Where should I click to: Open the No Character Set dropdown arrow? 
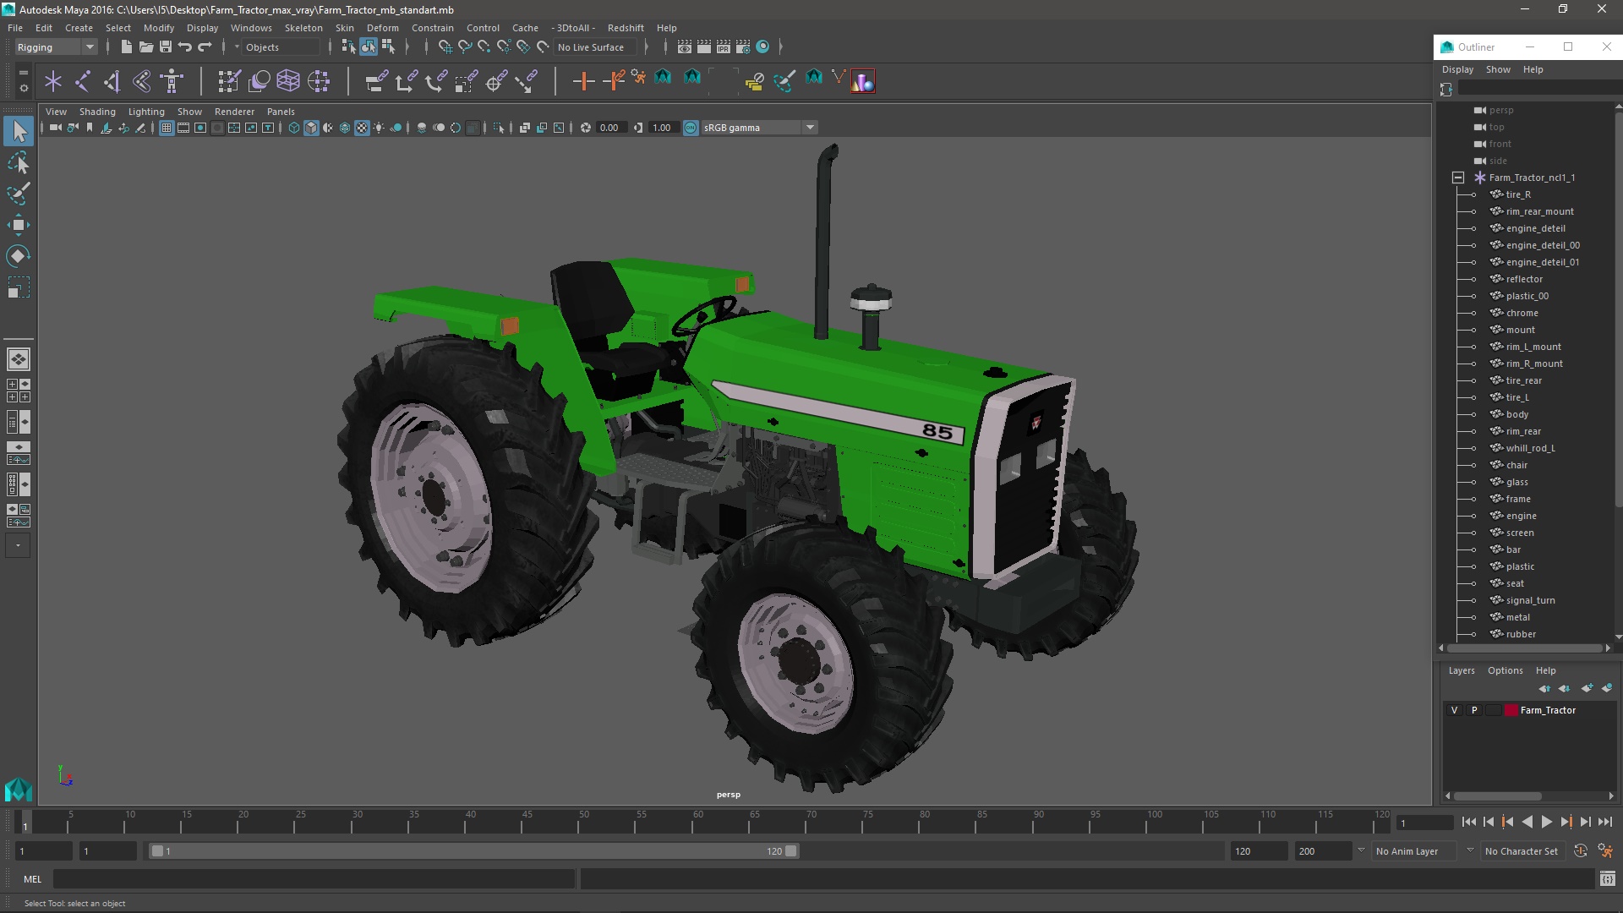pyautogui.click(x=1470, y=850)
